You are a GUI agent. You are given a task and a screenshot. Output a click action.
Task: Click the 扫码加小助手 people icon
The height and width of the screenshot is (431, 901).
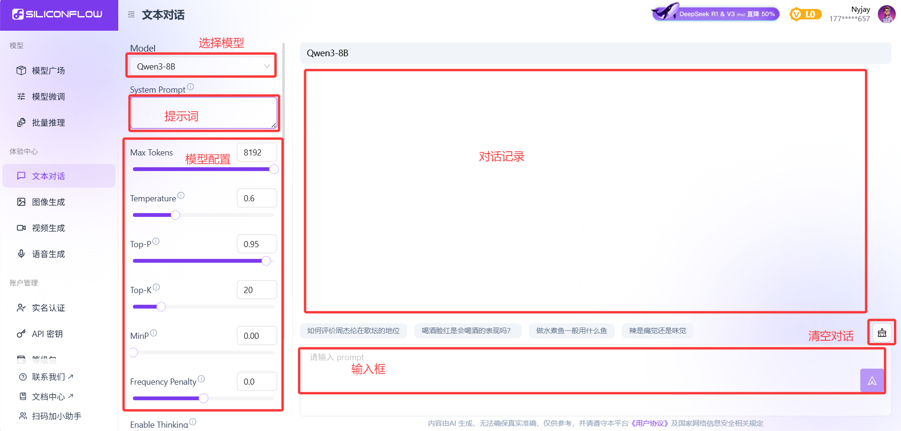pos(23,416)
